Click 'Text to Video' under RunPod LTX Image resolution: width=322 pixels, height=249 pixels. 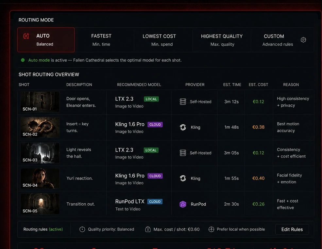(x=128, y=209)
